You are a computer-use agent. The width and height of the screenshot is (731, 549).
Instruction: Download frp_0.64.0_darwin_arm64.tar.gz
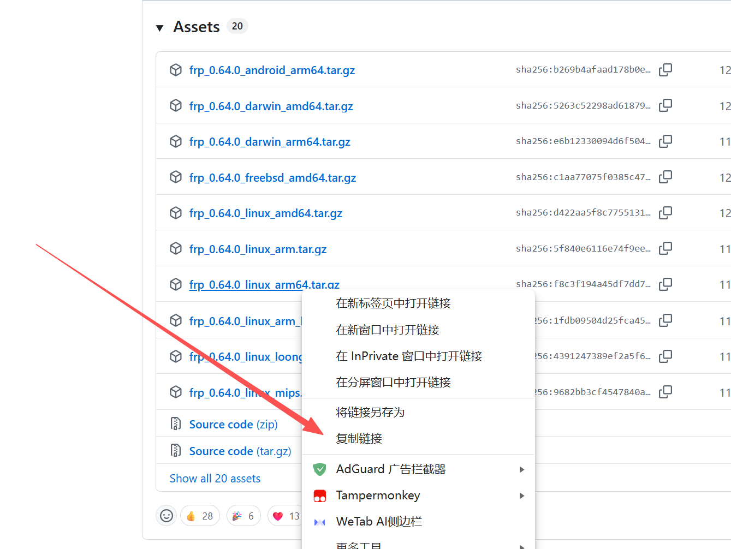point(270,142)
